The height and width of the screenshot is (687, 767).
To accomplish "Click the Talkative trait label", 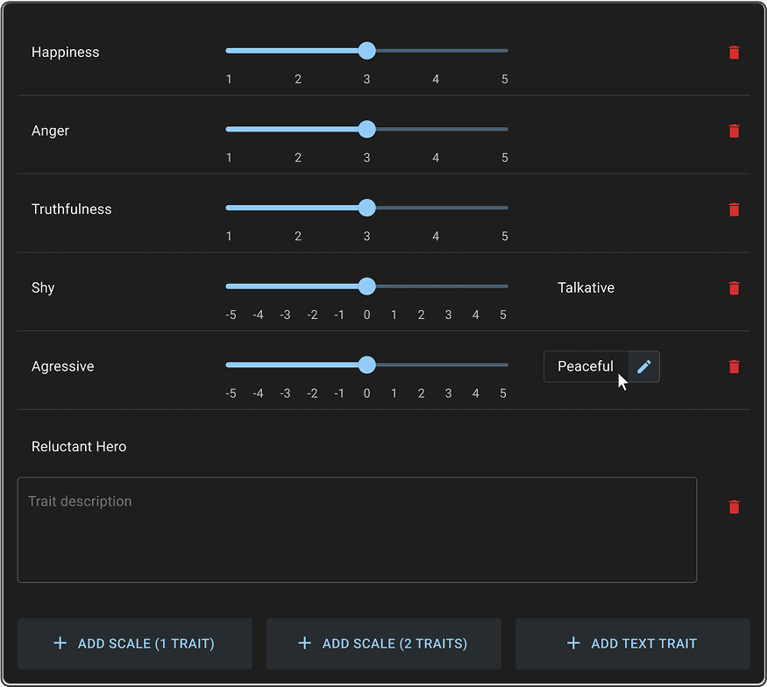I will click(586, 288).
